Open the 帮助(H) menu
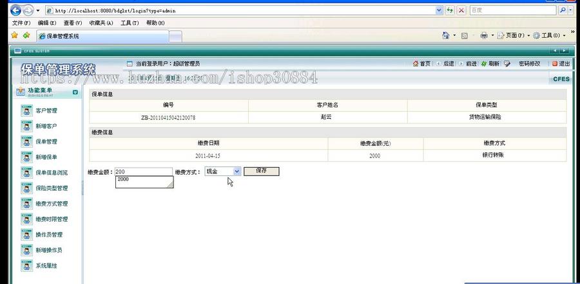The width and height of the screenshot is (580, 284). [155, 23]
